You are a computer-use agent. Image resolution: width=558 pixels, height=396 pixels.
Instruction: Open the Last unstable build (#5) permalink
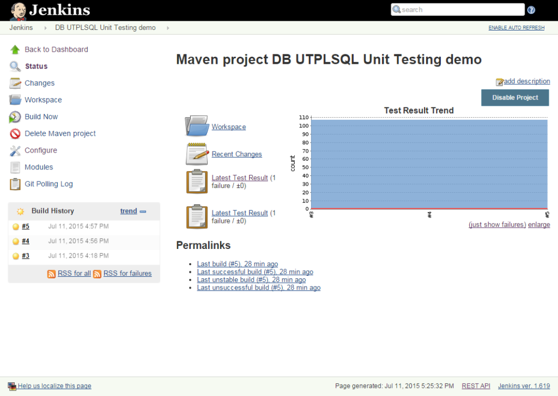pyautogui.click(x=251, y=279)
